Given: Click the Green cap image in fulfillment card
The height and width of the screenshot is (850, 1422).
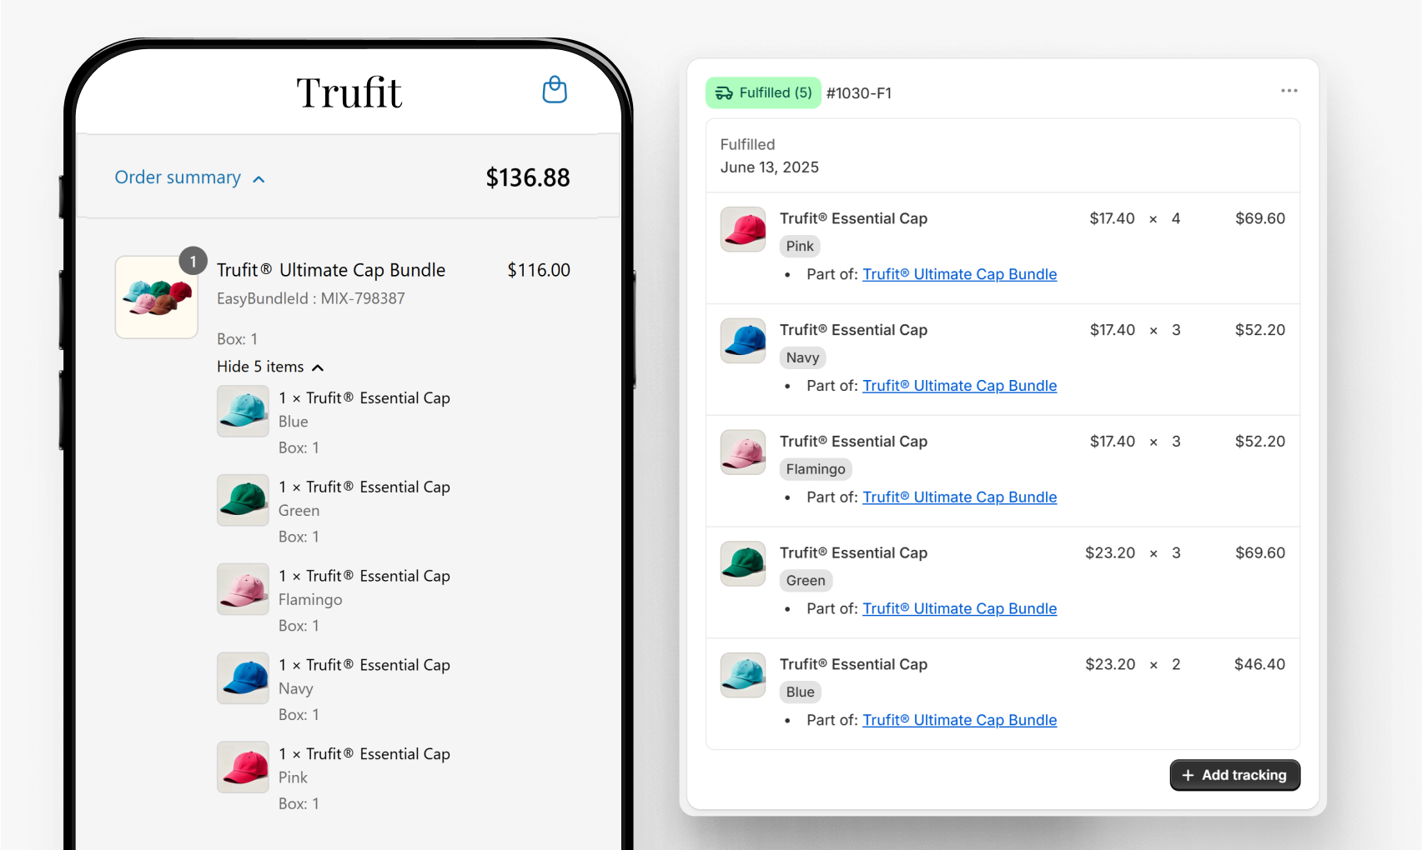Looking at the screenshot, I should click(x=743, y=564).
